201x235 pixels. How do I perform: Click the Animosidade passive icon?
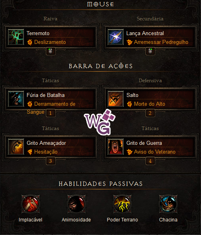click(77, 204)
